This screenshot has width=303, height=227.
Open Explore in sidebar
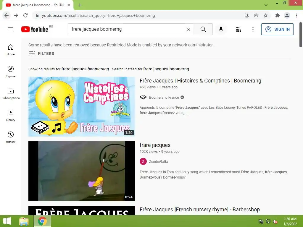(11, 72)
